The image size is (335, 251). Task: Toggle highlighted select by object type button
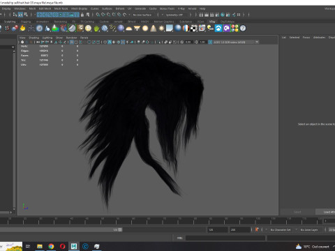coord(20,15)
